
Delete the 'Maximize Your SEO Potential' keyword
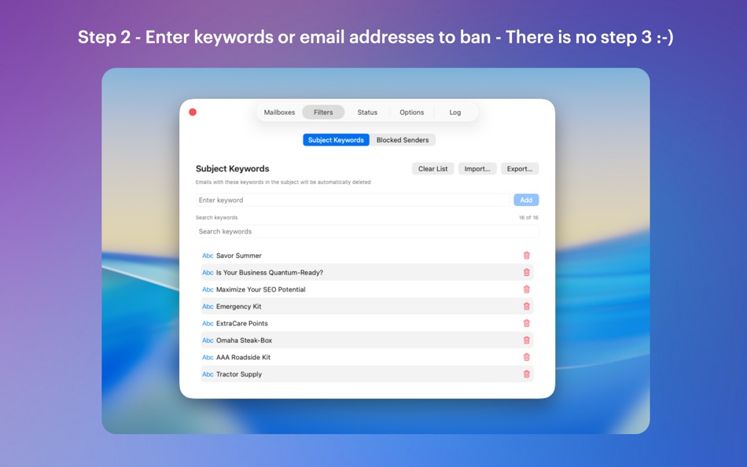[x=526, y=289]
